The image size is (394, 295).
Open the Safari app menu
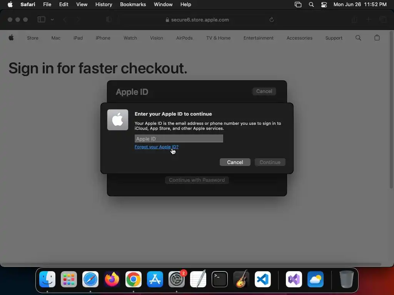click(28, 4)
